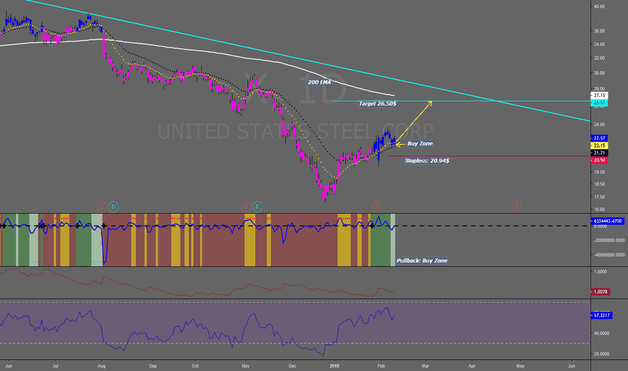Image resolution: width=628 pixels, height=371 pixels.
Task: Click the 36.00 price axis label
Action: [x=600, y=31]
